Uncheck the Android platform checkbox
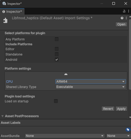The width and height of the screenshot is (131, 139). [57, 60]
